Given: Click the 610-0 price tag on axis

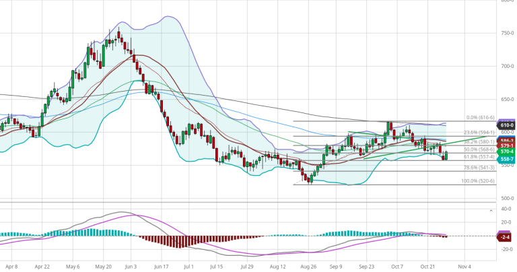Looking at the screenshot, I should point(506,125).
